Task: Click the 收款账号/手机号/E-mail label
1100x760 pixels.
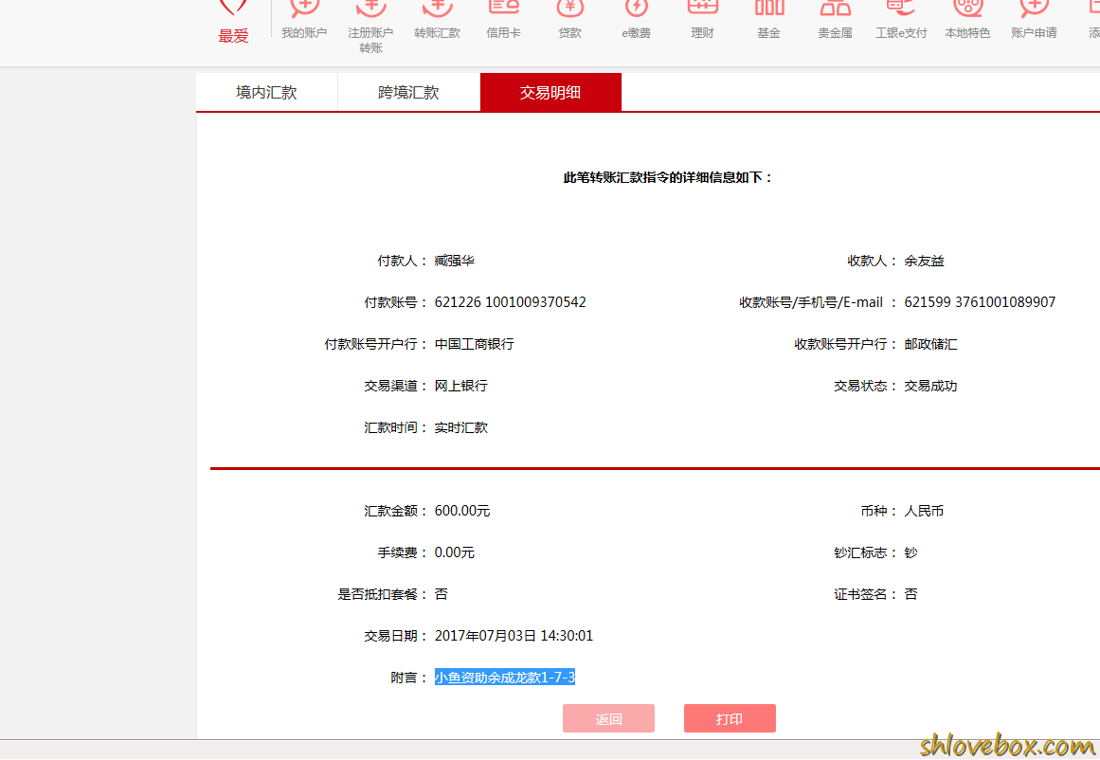Action: click(x=818, y=302)
